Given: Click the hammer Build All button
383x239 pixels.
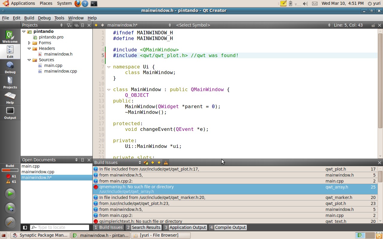Looking at the screenshot, I should pos(10,222).
